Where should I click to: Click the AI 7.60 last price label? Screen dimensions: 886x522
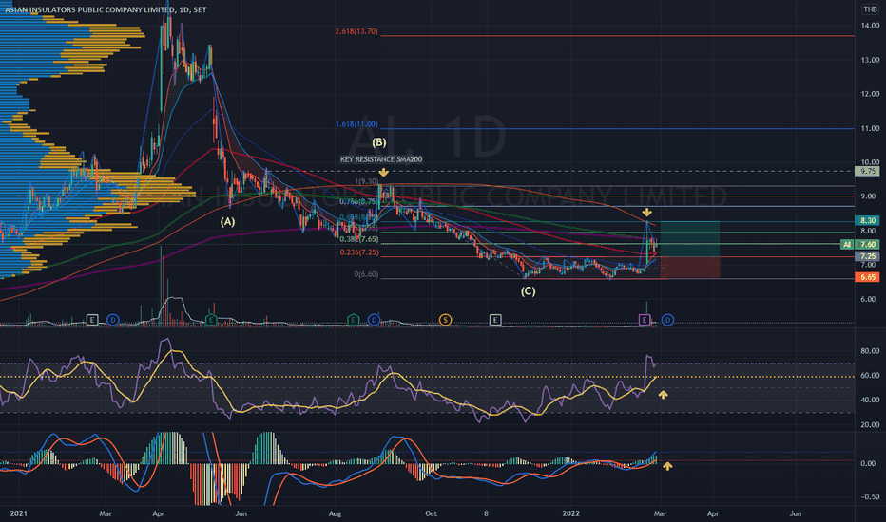coord(860,244)
